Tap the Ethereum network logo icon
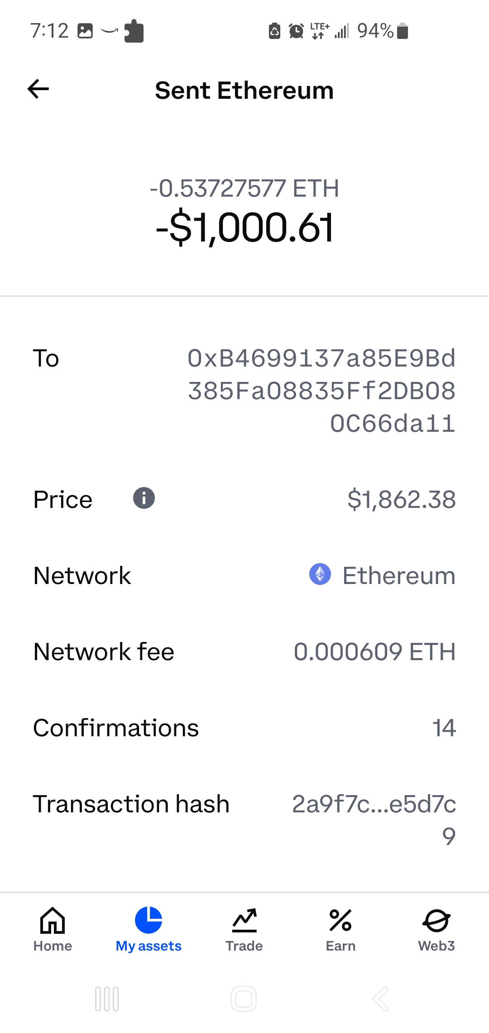The width and height of the screenshot is (489, 1033). click(320, 574)
